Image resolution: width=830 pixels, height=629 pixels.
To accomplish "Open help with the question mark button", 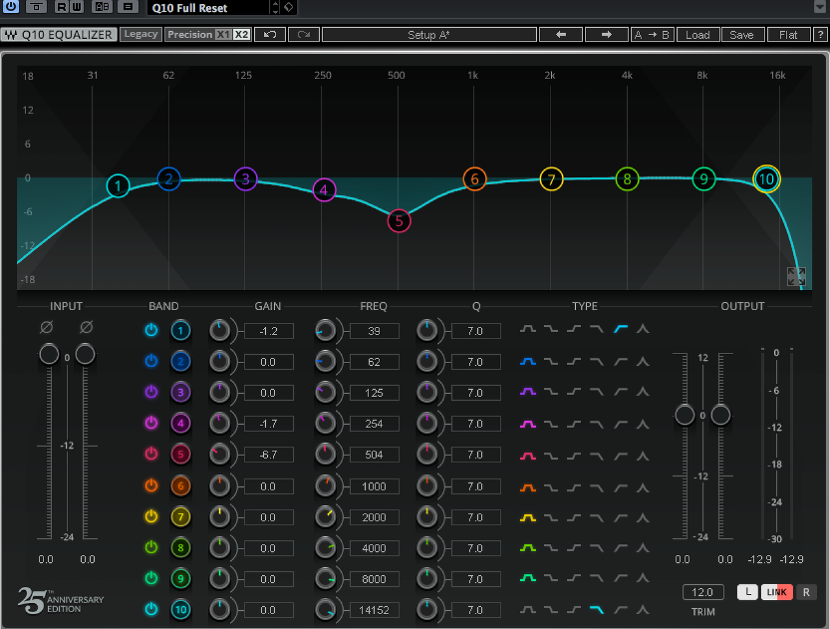I will coord(820,34).
